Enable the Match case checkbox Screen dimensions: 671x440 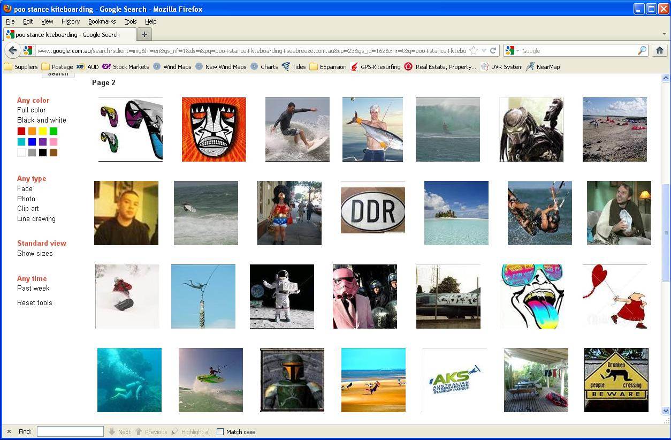coord(220,431)
